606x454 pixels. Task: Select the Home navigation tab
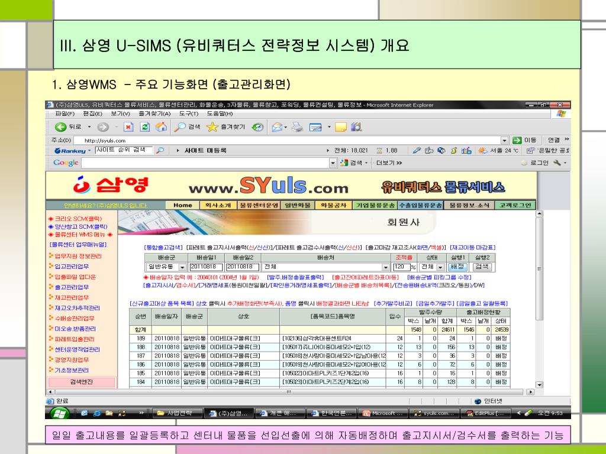[183, 205]
